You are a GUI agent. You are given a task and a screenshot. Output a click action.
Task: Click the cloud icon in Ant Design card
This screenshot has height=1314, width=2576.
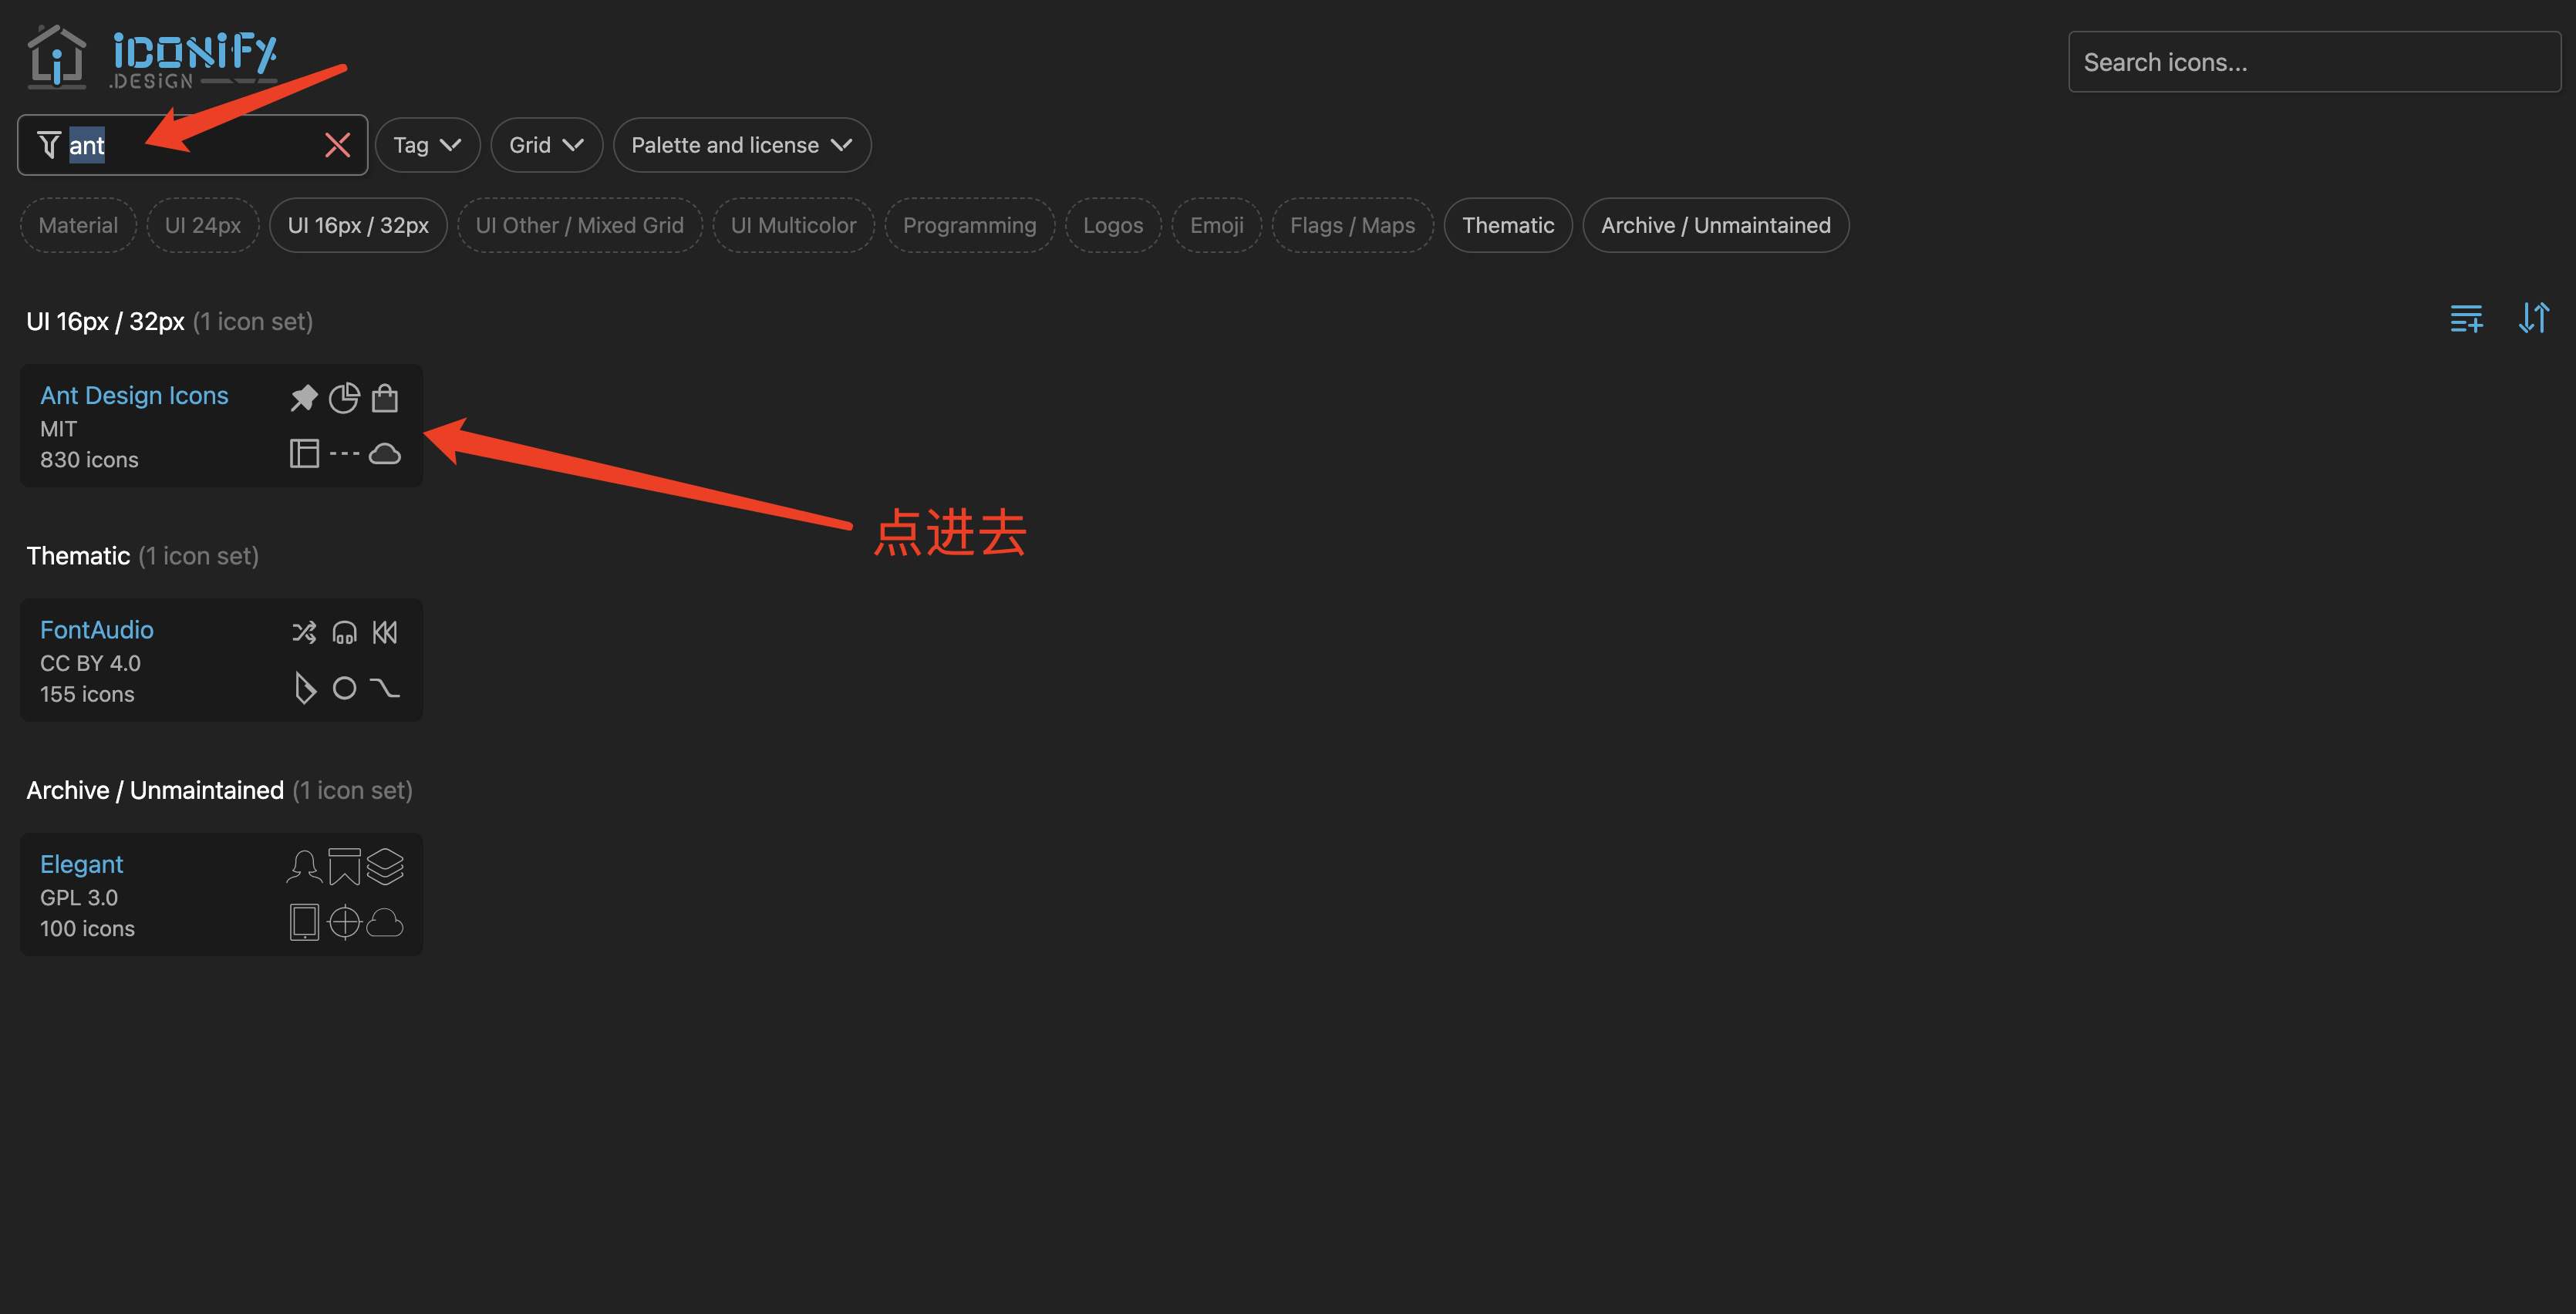(x=385, y=454)
